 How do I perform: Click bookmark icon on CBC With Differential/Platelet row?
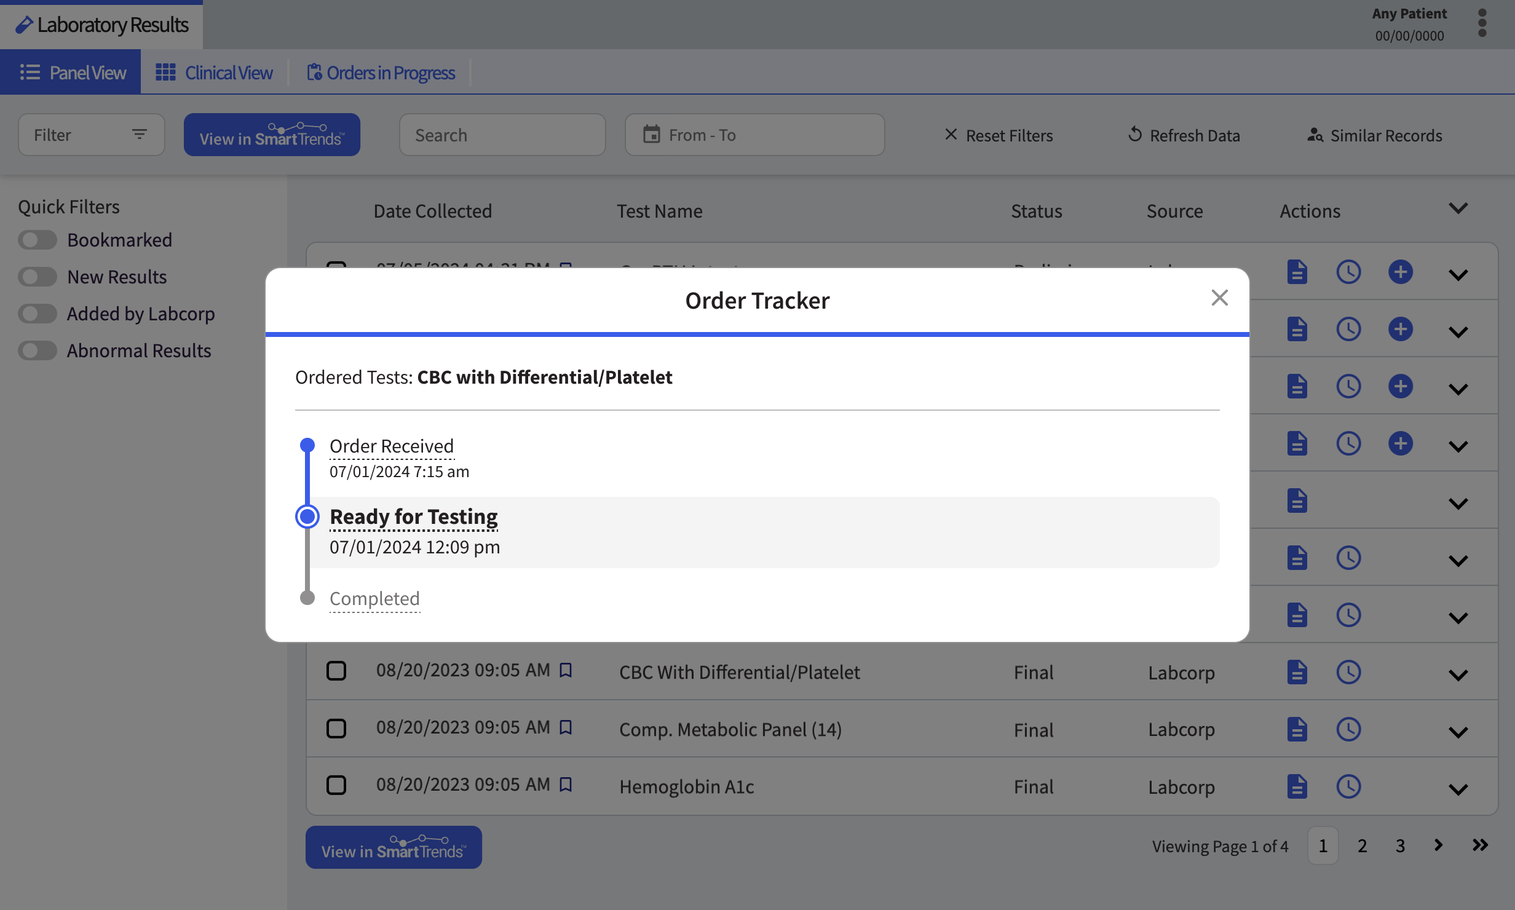click(566, 670)
